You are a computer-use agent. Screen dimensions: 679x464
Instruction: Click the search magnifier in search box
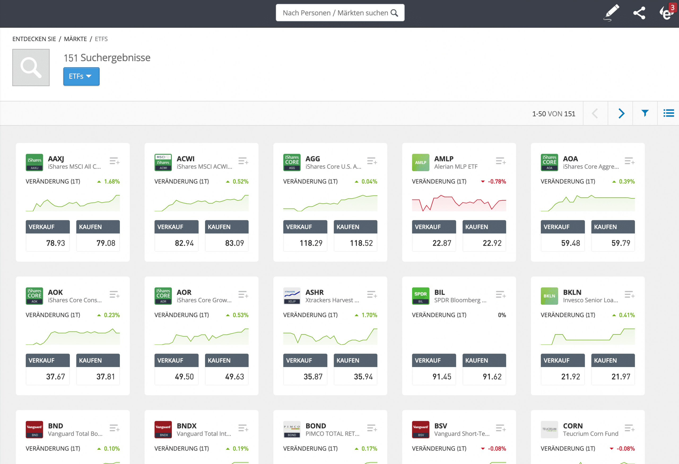click(x=394, y=13)
